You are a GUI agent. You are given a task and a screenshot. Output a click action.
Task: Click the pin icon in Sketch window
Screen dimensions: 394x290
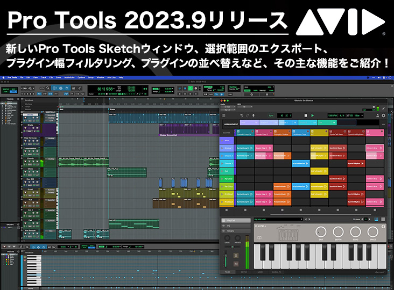click(383, 108)
